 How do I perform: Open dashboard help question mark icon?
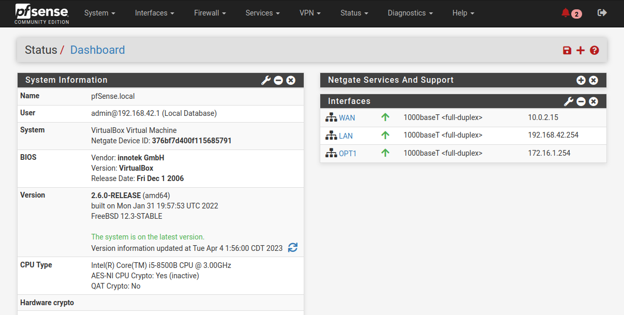coord(595,50)
